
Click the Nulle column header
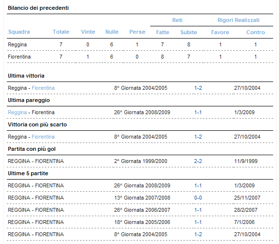tap(112, 32)
